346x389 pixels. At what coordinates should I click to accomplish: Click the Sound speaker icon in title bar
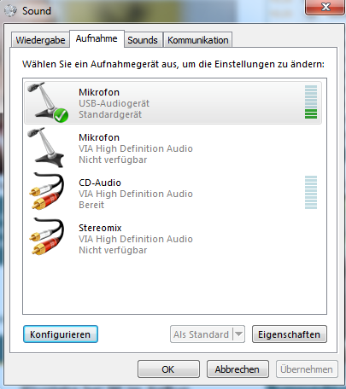pos(11,11)
